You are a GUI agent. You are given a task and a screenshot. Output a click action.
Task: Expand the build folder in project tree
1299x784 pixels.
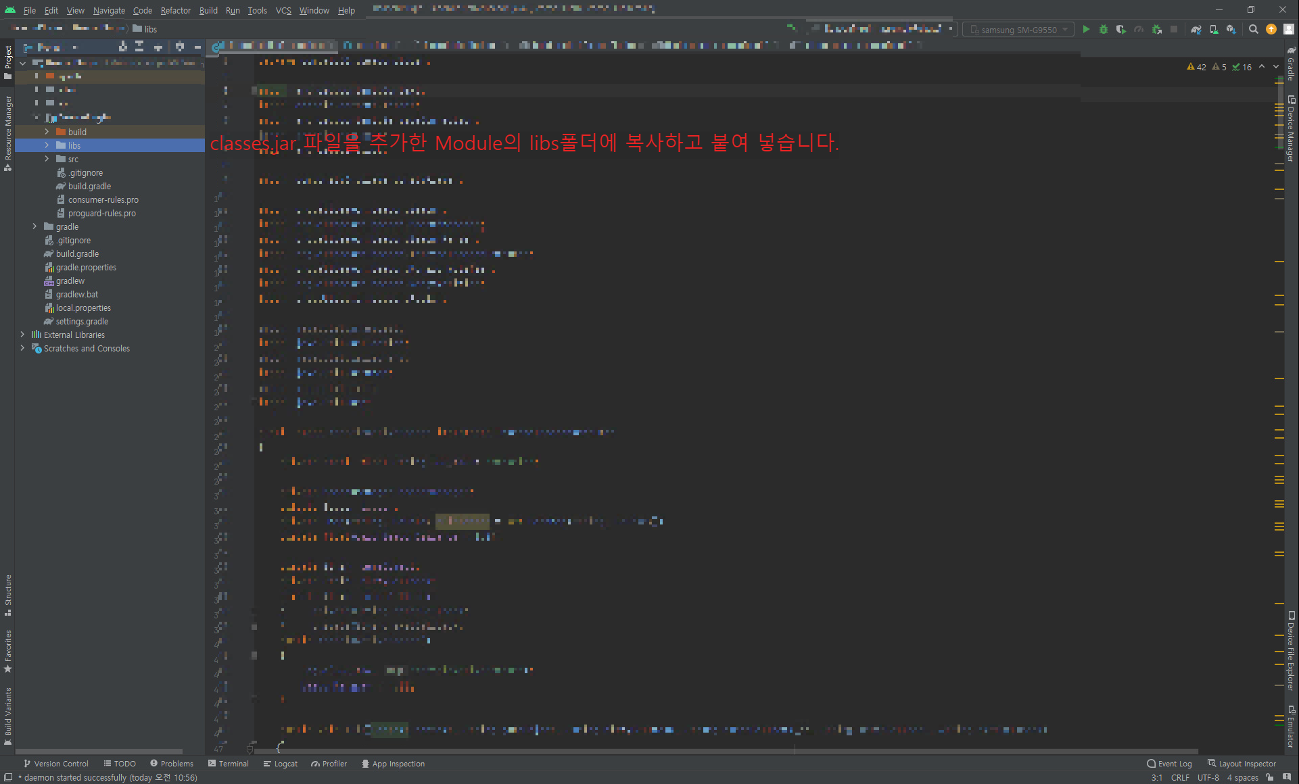[47, 132]
